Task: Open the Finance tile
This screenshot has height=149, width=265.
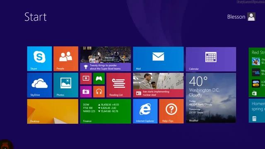Action: coord(106,111)
